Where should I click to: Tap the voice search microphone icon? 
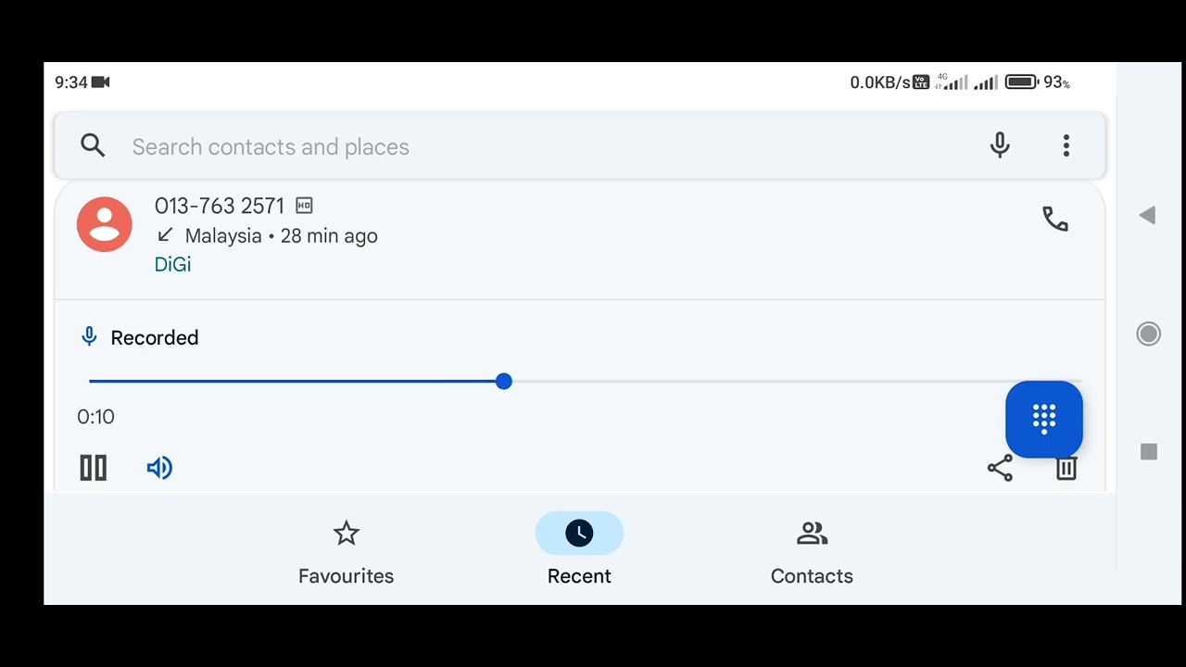[x=999, y=145]
